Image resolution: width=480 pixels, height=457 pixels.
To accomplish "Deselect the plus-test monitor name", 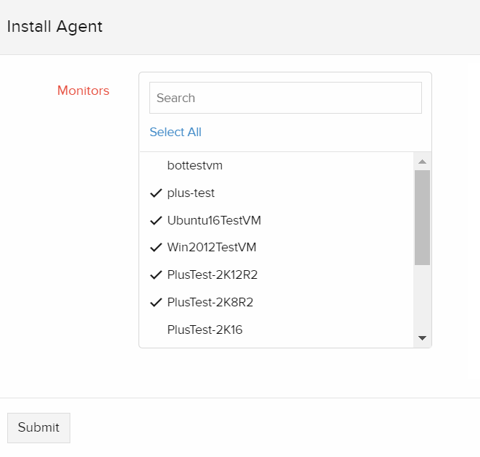I will pos(191,193).
